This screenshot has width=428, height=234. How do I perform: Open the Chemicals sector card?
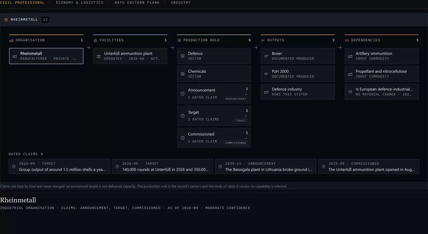coord(214,74)
